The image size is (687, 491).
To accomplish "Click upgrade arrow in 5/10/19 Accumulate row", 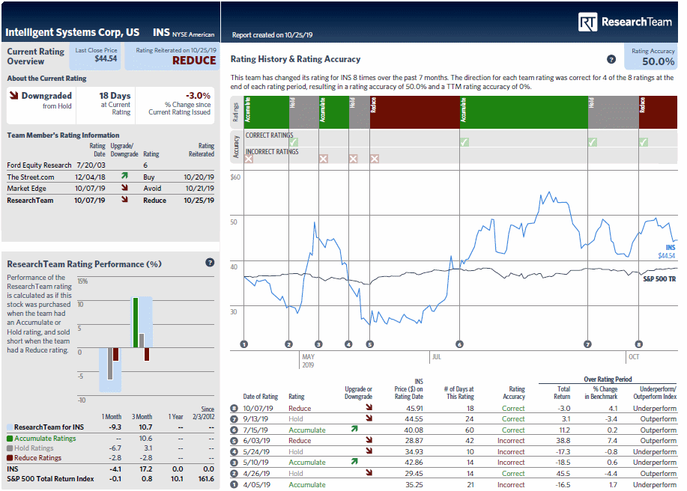I will 354,461.
